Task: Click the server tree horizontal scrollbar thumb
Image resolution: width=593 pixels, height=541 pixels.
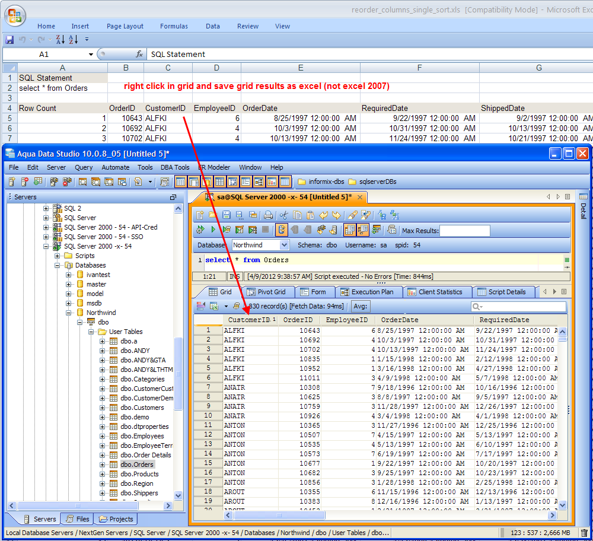Action: pos(78,505)
